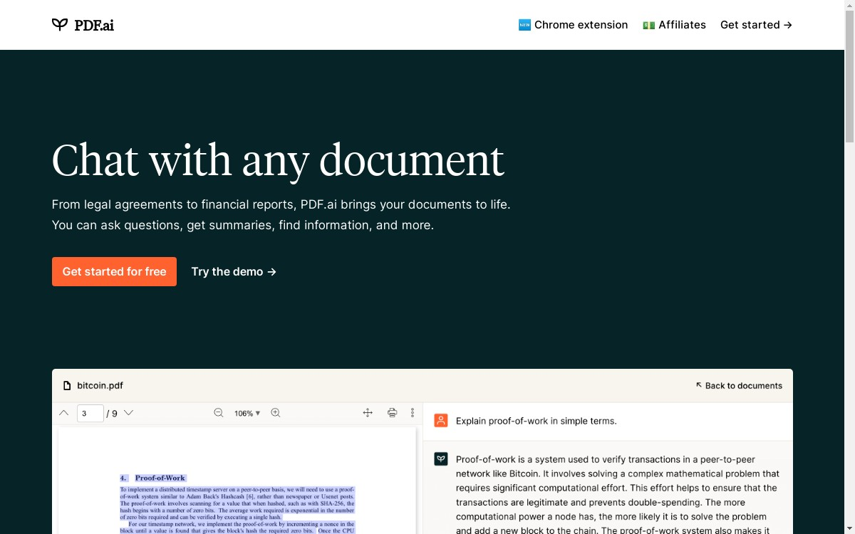This screenshot has height=534, width=855.
Task: Click the user avatar beside the question
Action: 440,420
